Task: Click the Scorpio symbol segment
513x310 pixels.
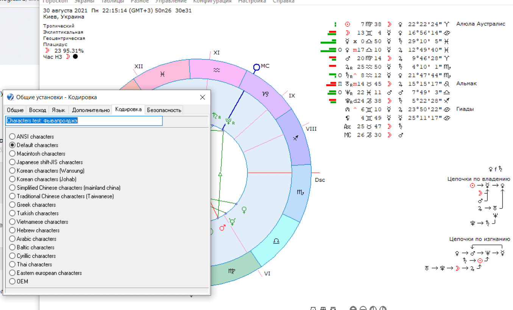Action: [x=299, y=193]
